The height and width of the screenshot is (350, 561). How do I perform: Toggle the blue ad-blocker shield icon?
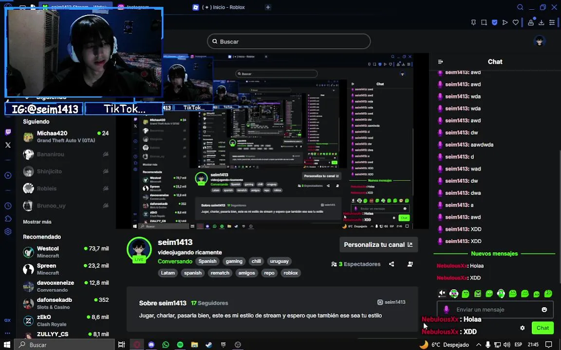tap(494, 22)
